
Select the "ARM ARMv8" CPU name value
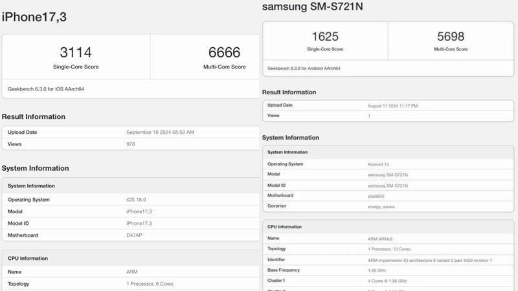point(380,239)
